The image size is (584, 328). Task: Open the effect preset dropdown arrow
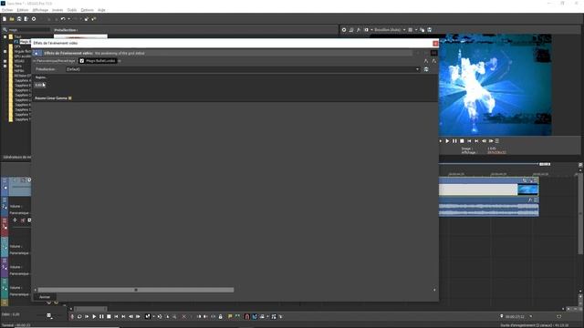(417, 69)
